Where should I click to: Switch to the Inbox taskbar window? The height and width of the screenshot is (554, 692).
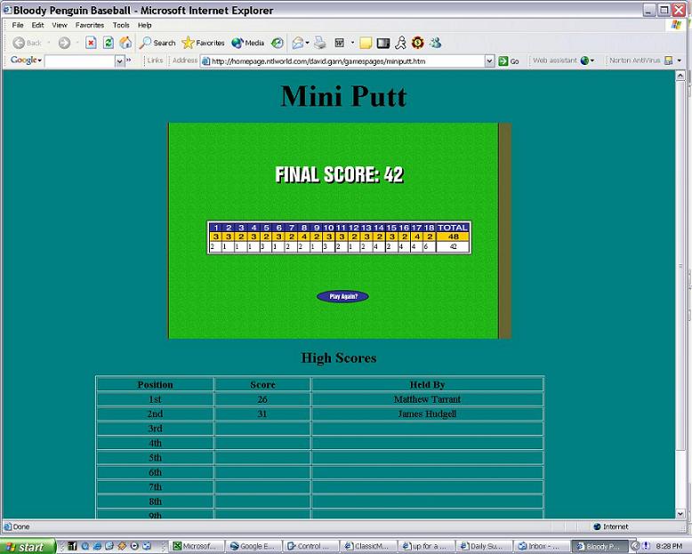[540, 547]
